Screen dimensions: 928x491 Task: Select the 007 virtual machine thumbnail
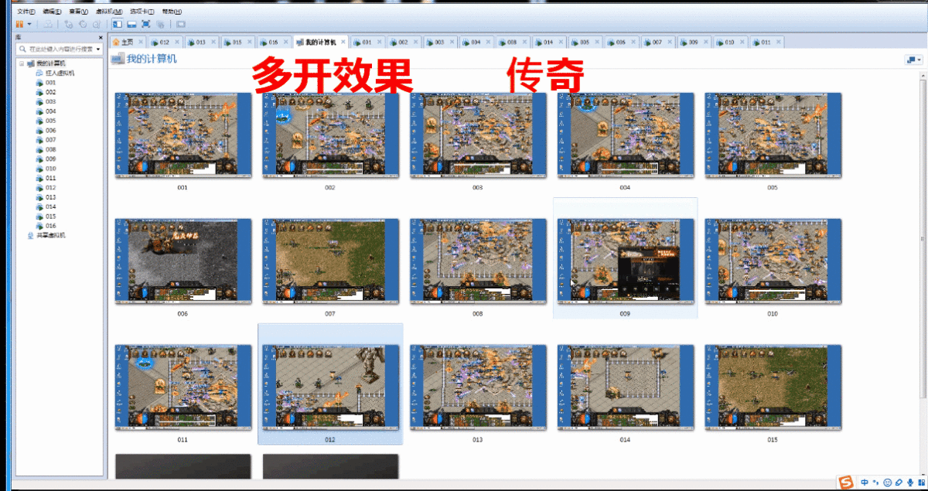coord(330,261)
